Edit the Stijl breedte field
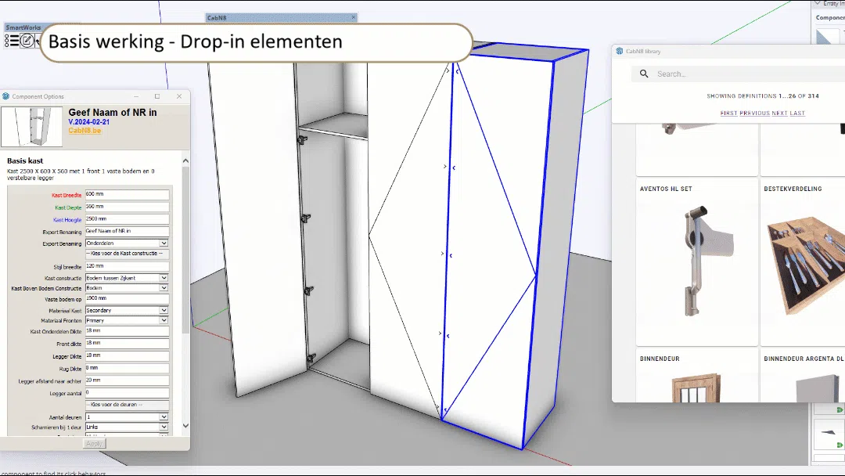Image resolution: width=845 pixels, height=476 pixels. click(128, 266)
